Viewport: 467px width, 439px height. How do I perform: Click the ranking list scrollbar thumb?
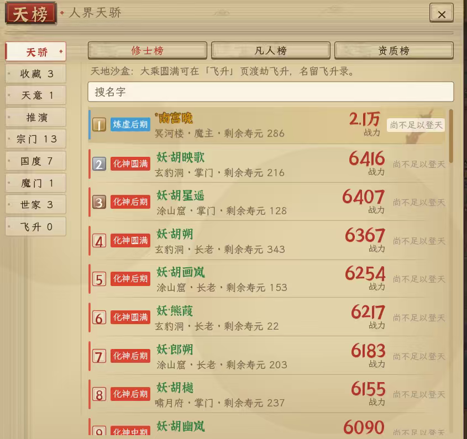[x=451, y=136]
